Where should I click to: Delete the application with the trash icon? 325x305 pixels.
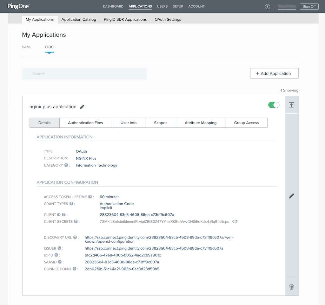[x=291, y=287]
